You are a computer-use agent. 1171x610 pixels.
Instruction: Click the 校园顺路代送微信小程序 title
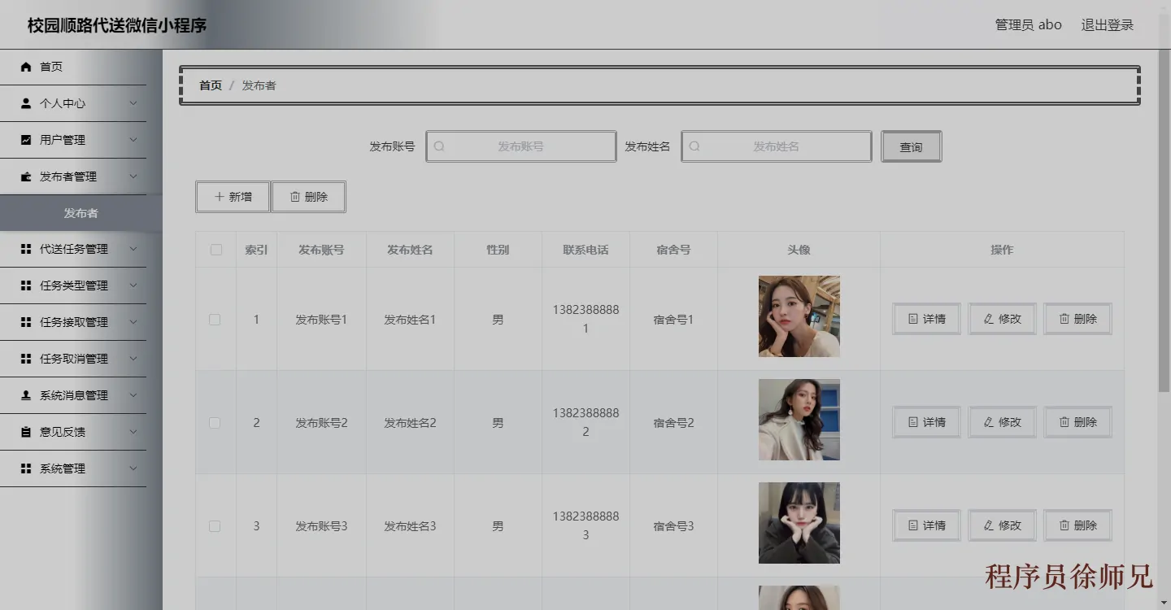click(117, 25)
